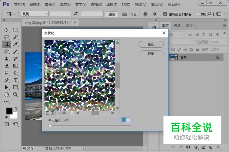Open the Filter menu
Screen dimensions: 229x152
112,5
